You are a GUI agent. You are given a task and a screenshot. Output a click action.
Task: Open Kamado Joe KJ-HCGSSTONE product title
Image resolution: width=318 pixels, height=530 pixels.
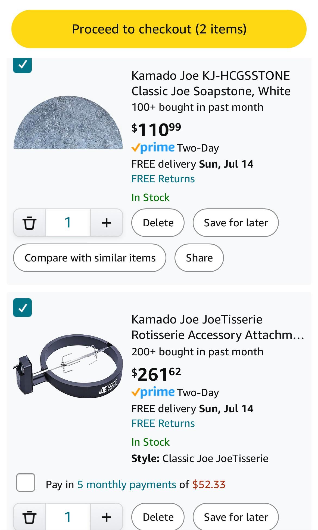(211, 83)
